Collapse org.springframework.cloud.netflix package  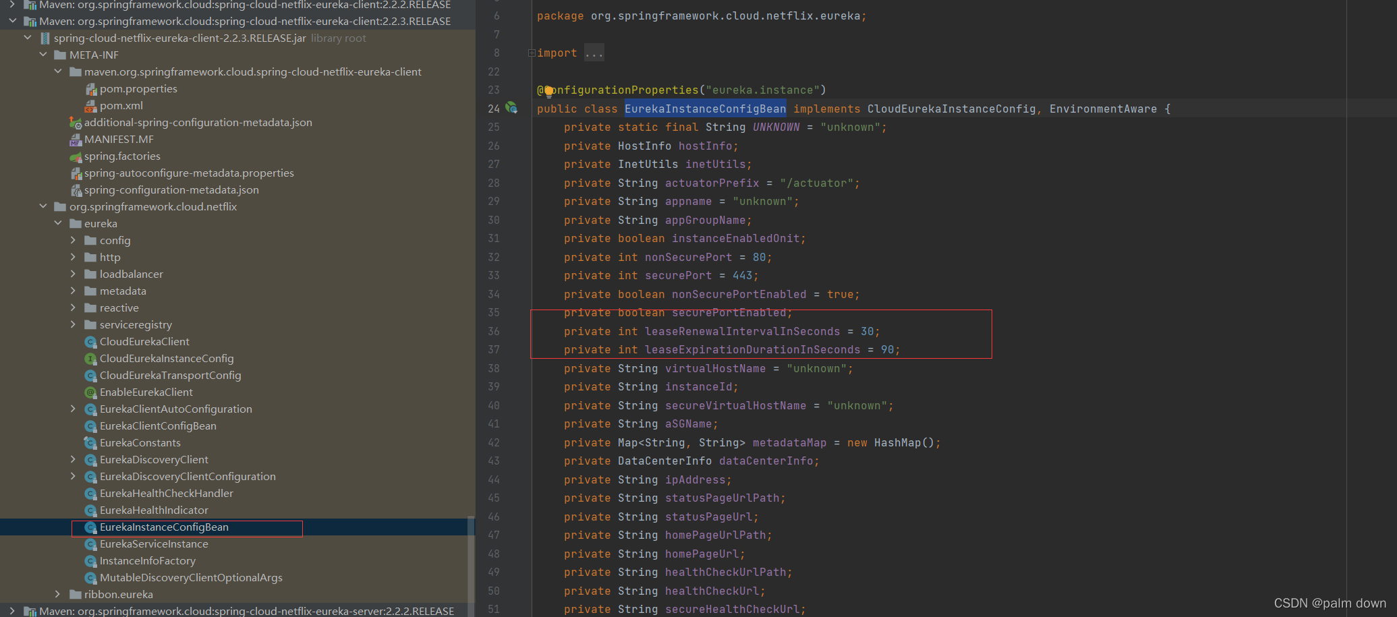[x=43, y=206]
